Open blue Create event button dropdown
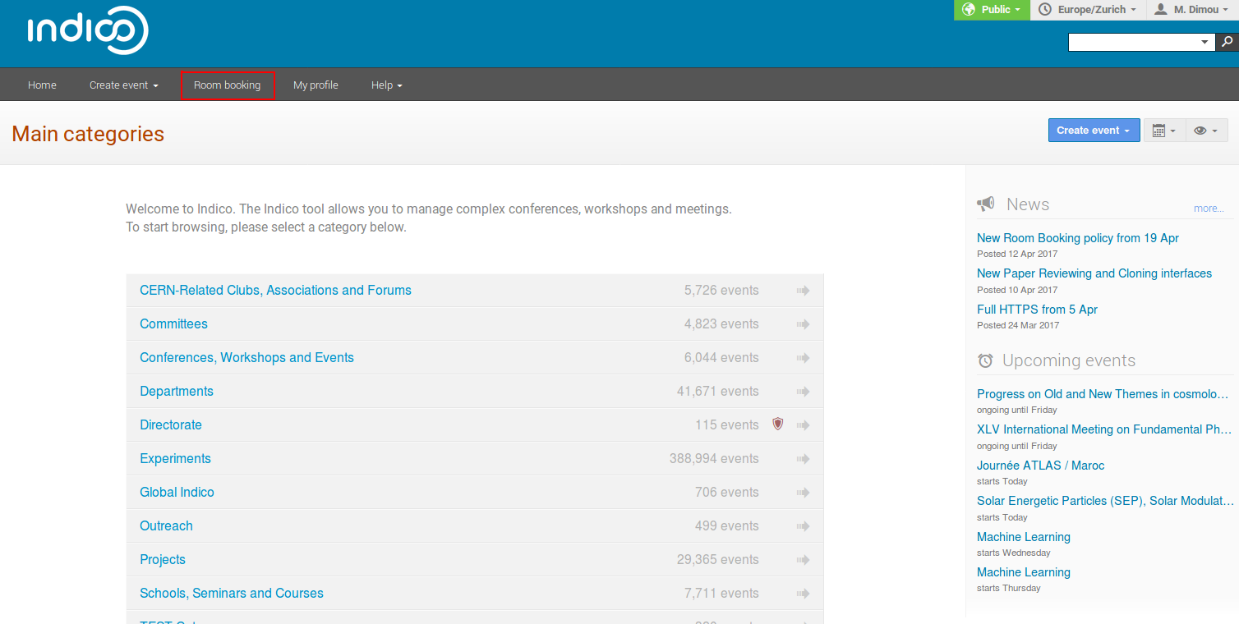The width and height of the screenshot is (1239, 624). point(1094,131)
